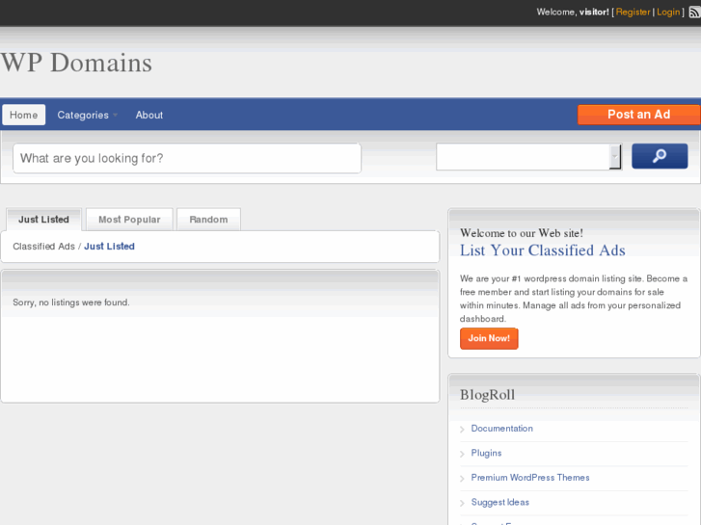Switch to the Random tab
The height and width of the screenshot is (525, 701).
click(x=208, y=220)
